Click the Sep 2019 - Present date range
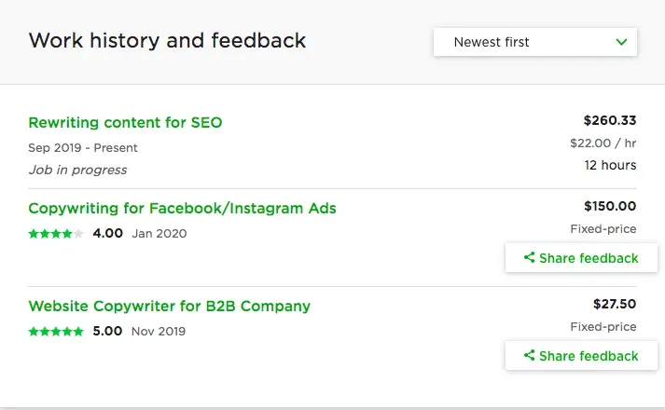 (x=83, y=148)
